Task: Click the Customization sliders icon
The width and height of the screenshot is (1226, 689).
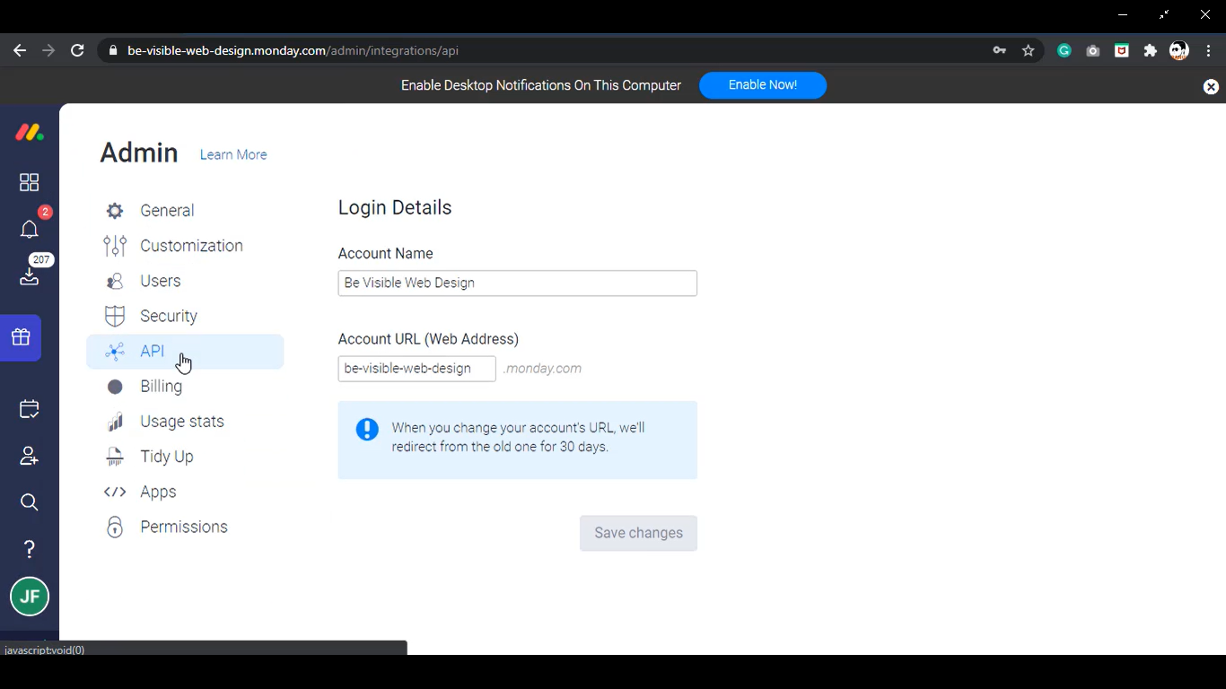Action: click(x=115, y=246)
